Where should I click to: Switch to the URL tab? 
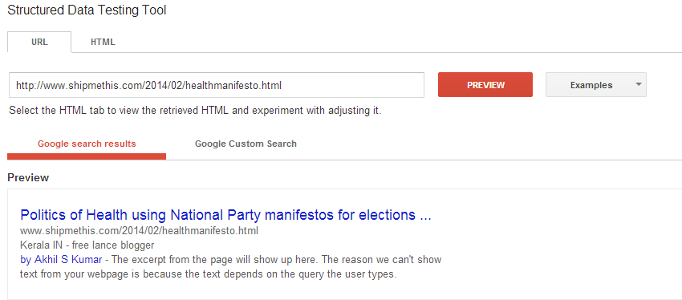[39, 43]
